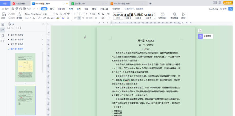Open the Find and Replace magnifier
Image resolution: width=235 pixels, height=116 pixels.
click(x=175, y=14)
